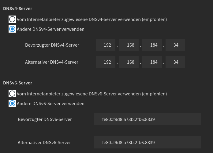This screenshot has width=213, height=153.
Task: Select the provider-assigned DNSv4 servers radio button
Action: (12, 19)
